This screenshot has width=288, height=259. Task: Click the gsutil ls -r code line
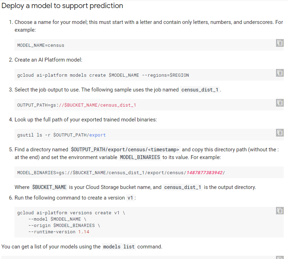61,135
